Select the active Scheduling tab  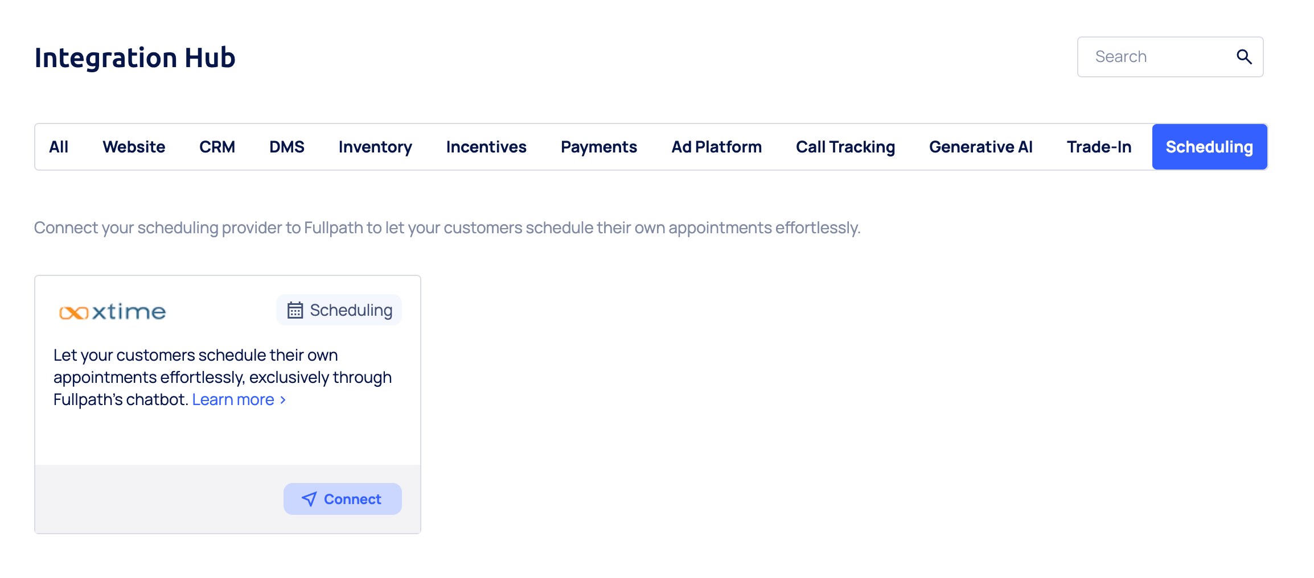click(1209, 147)
